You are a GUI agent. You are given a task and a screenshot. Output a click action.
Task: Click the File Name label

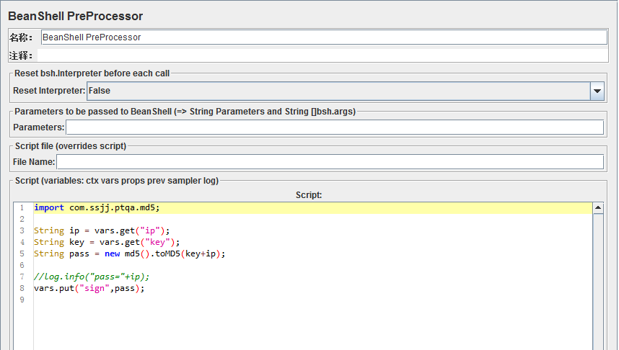pos(34,162)
